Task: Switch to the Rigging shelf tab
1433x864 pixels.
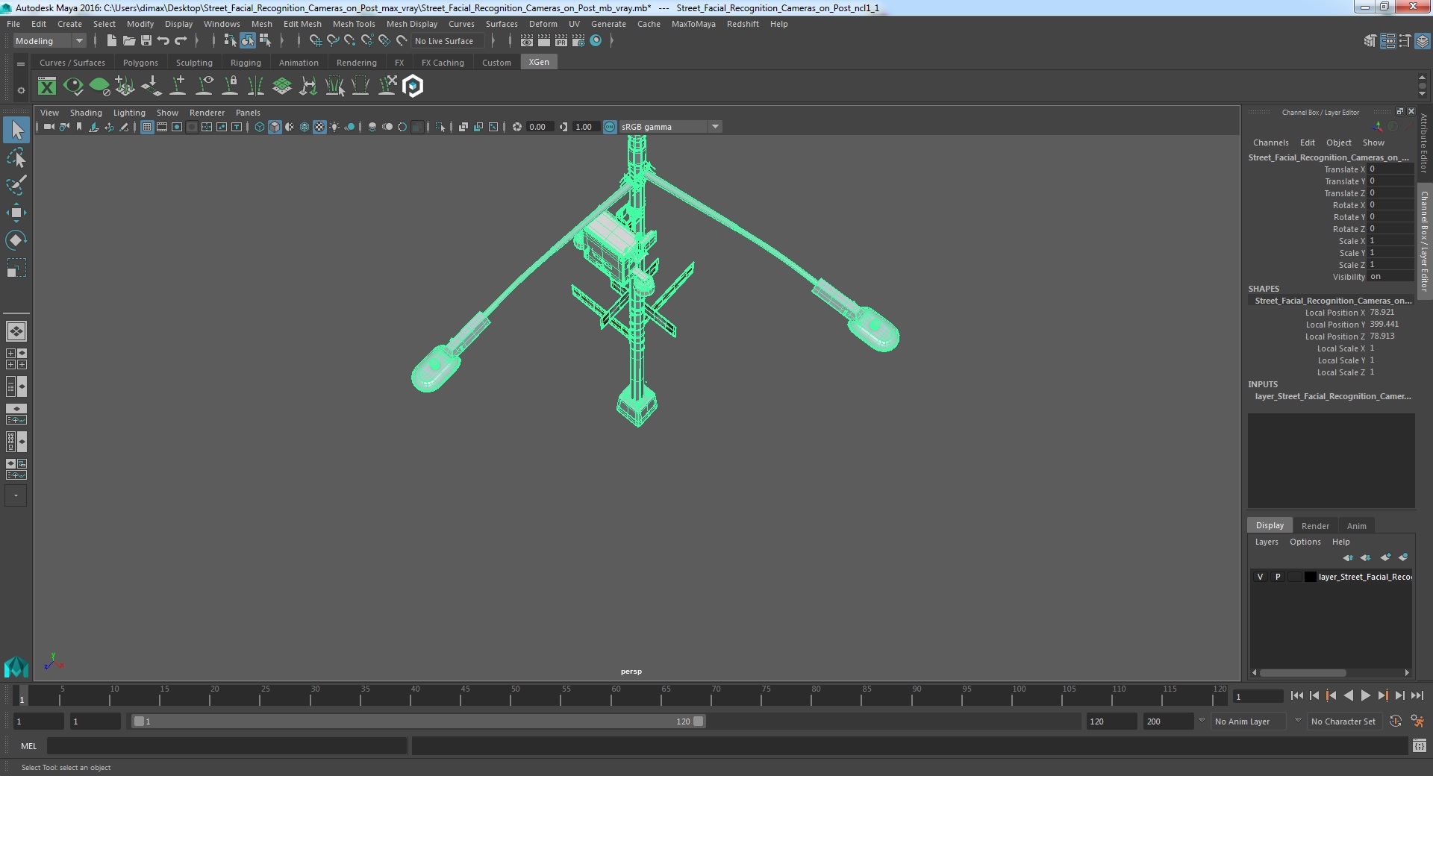Action: [246, 63]
